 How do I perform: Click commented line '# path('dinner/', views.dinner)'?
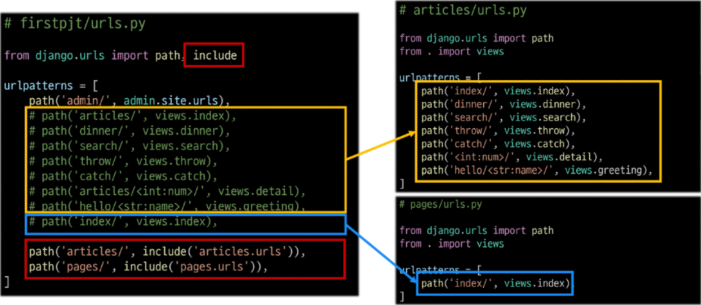[x=129, y=131]
